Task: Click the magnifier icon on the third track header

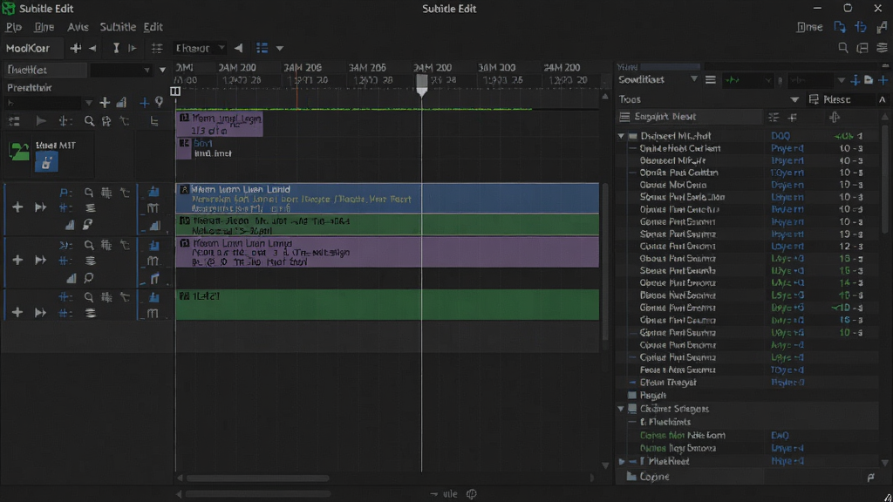Action: click(89, 297)
